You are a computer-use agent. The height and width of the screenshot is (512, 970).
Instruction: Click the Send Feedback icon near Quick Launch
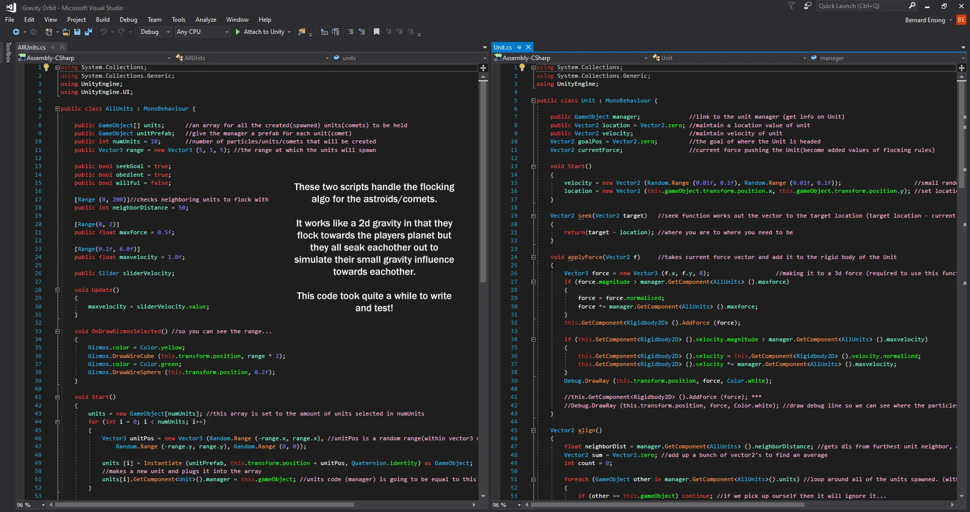tap(807, 6)
